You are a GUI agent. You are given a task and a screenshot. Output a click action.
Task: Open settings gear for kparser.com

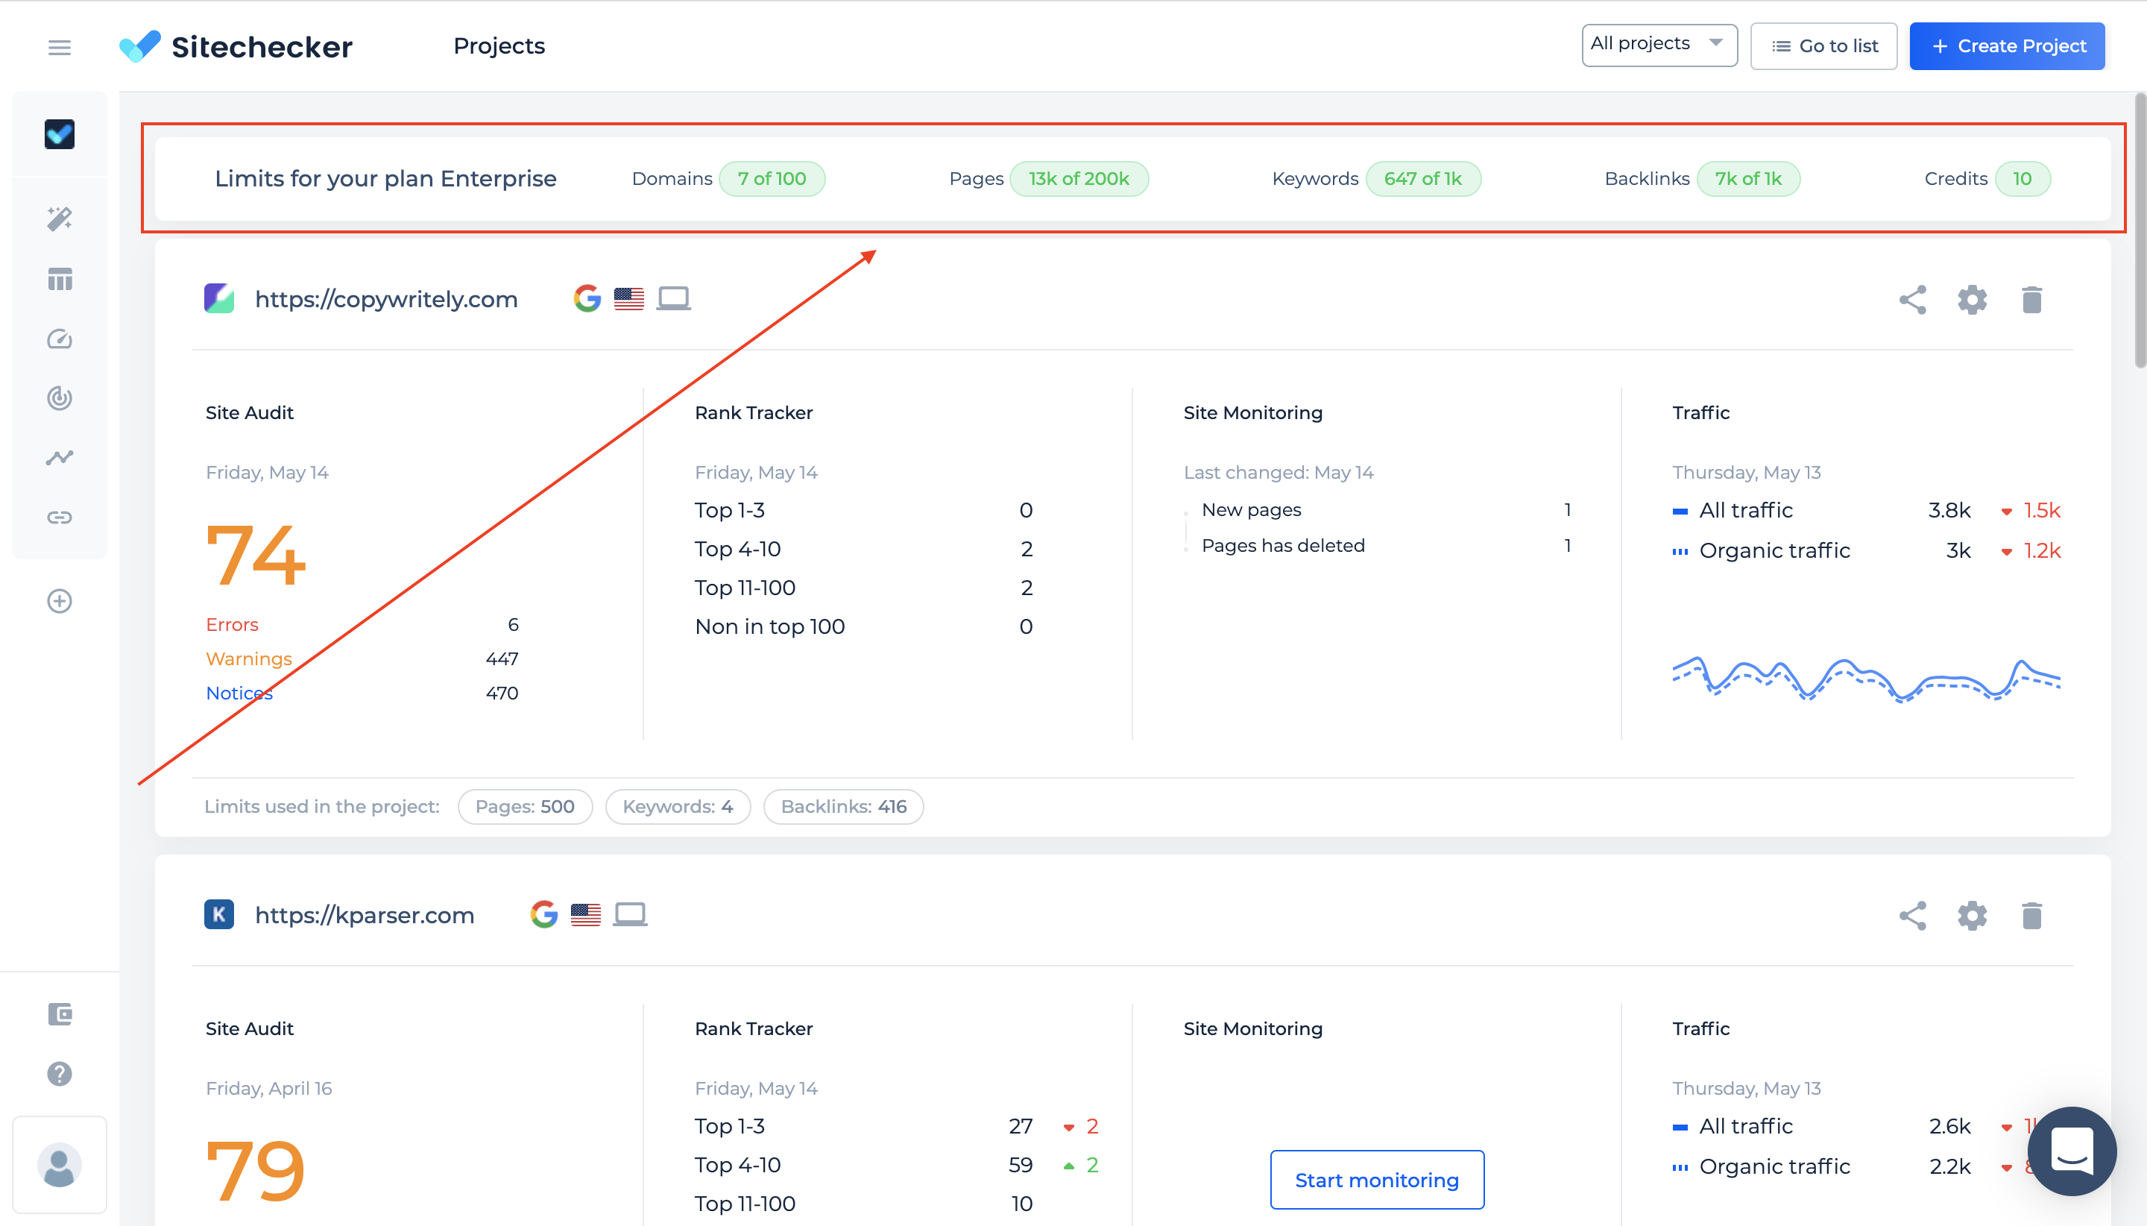click(x=1972, y=915)
